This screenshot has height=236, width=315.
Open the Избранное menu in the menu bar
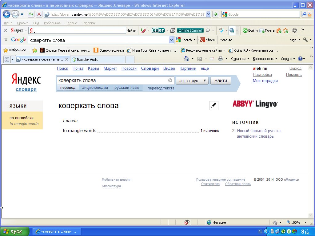[52, 23]
